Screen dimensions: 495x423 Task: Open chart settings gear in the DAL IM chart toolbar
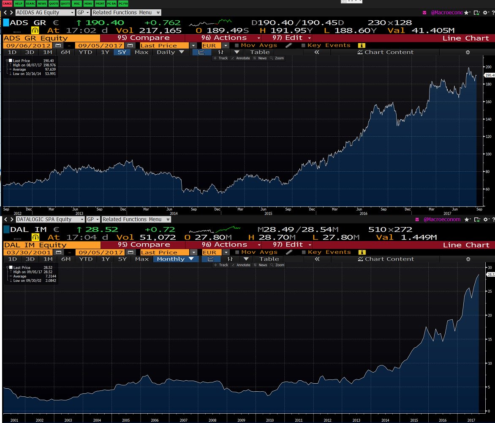[468, 259]
